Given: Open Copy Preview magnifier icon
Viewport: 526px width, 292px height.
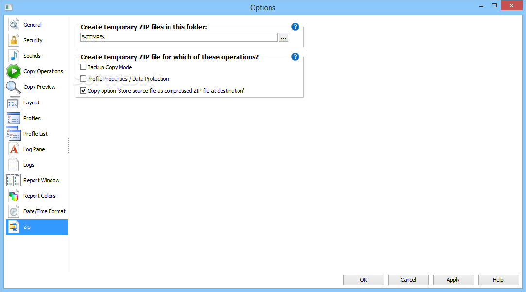Looking at the screenshot, I should pos(14,87).
